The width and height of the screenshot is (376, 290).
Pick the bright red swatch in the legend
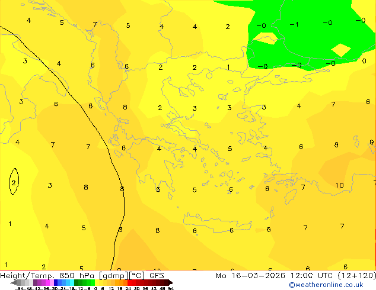pyautogui.click(x=130, y=282)
